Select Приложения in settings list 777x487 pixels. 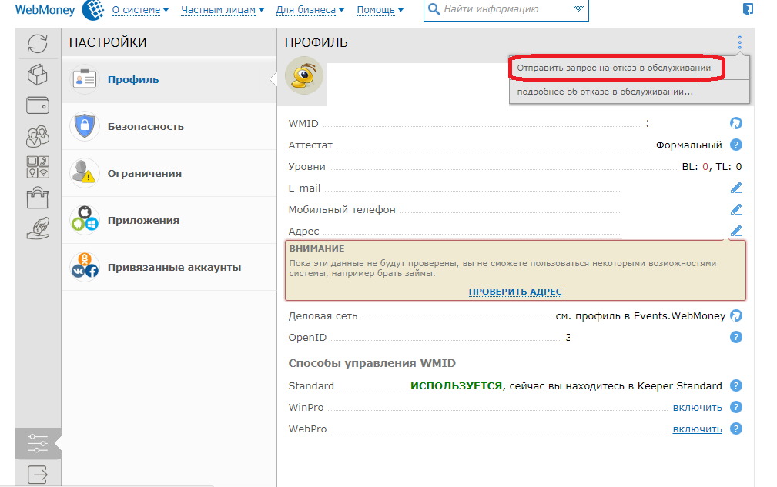169,221
